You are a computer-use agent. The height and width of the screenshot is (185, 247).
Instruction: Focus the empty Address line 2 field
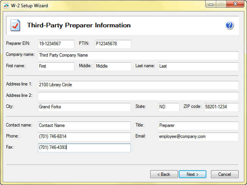pos(138,96)
